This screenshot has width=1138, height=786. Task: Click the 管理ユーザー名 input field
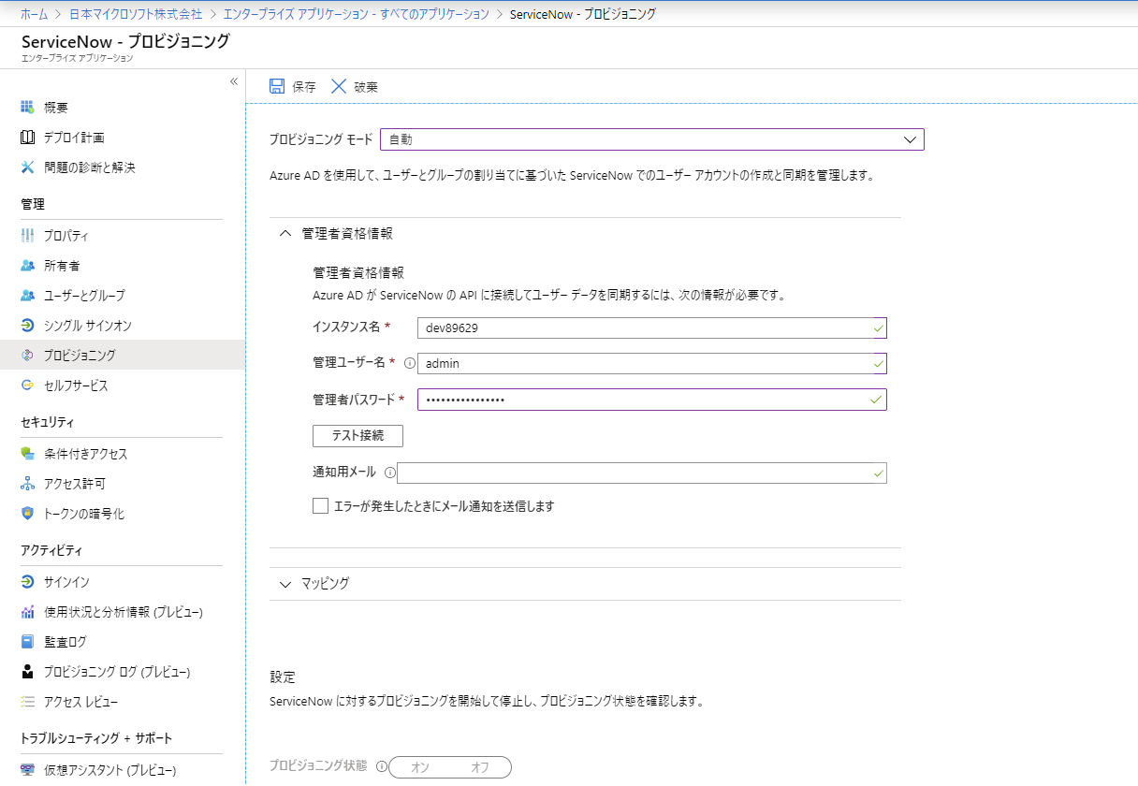click(652, 363)
